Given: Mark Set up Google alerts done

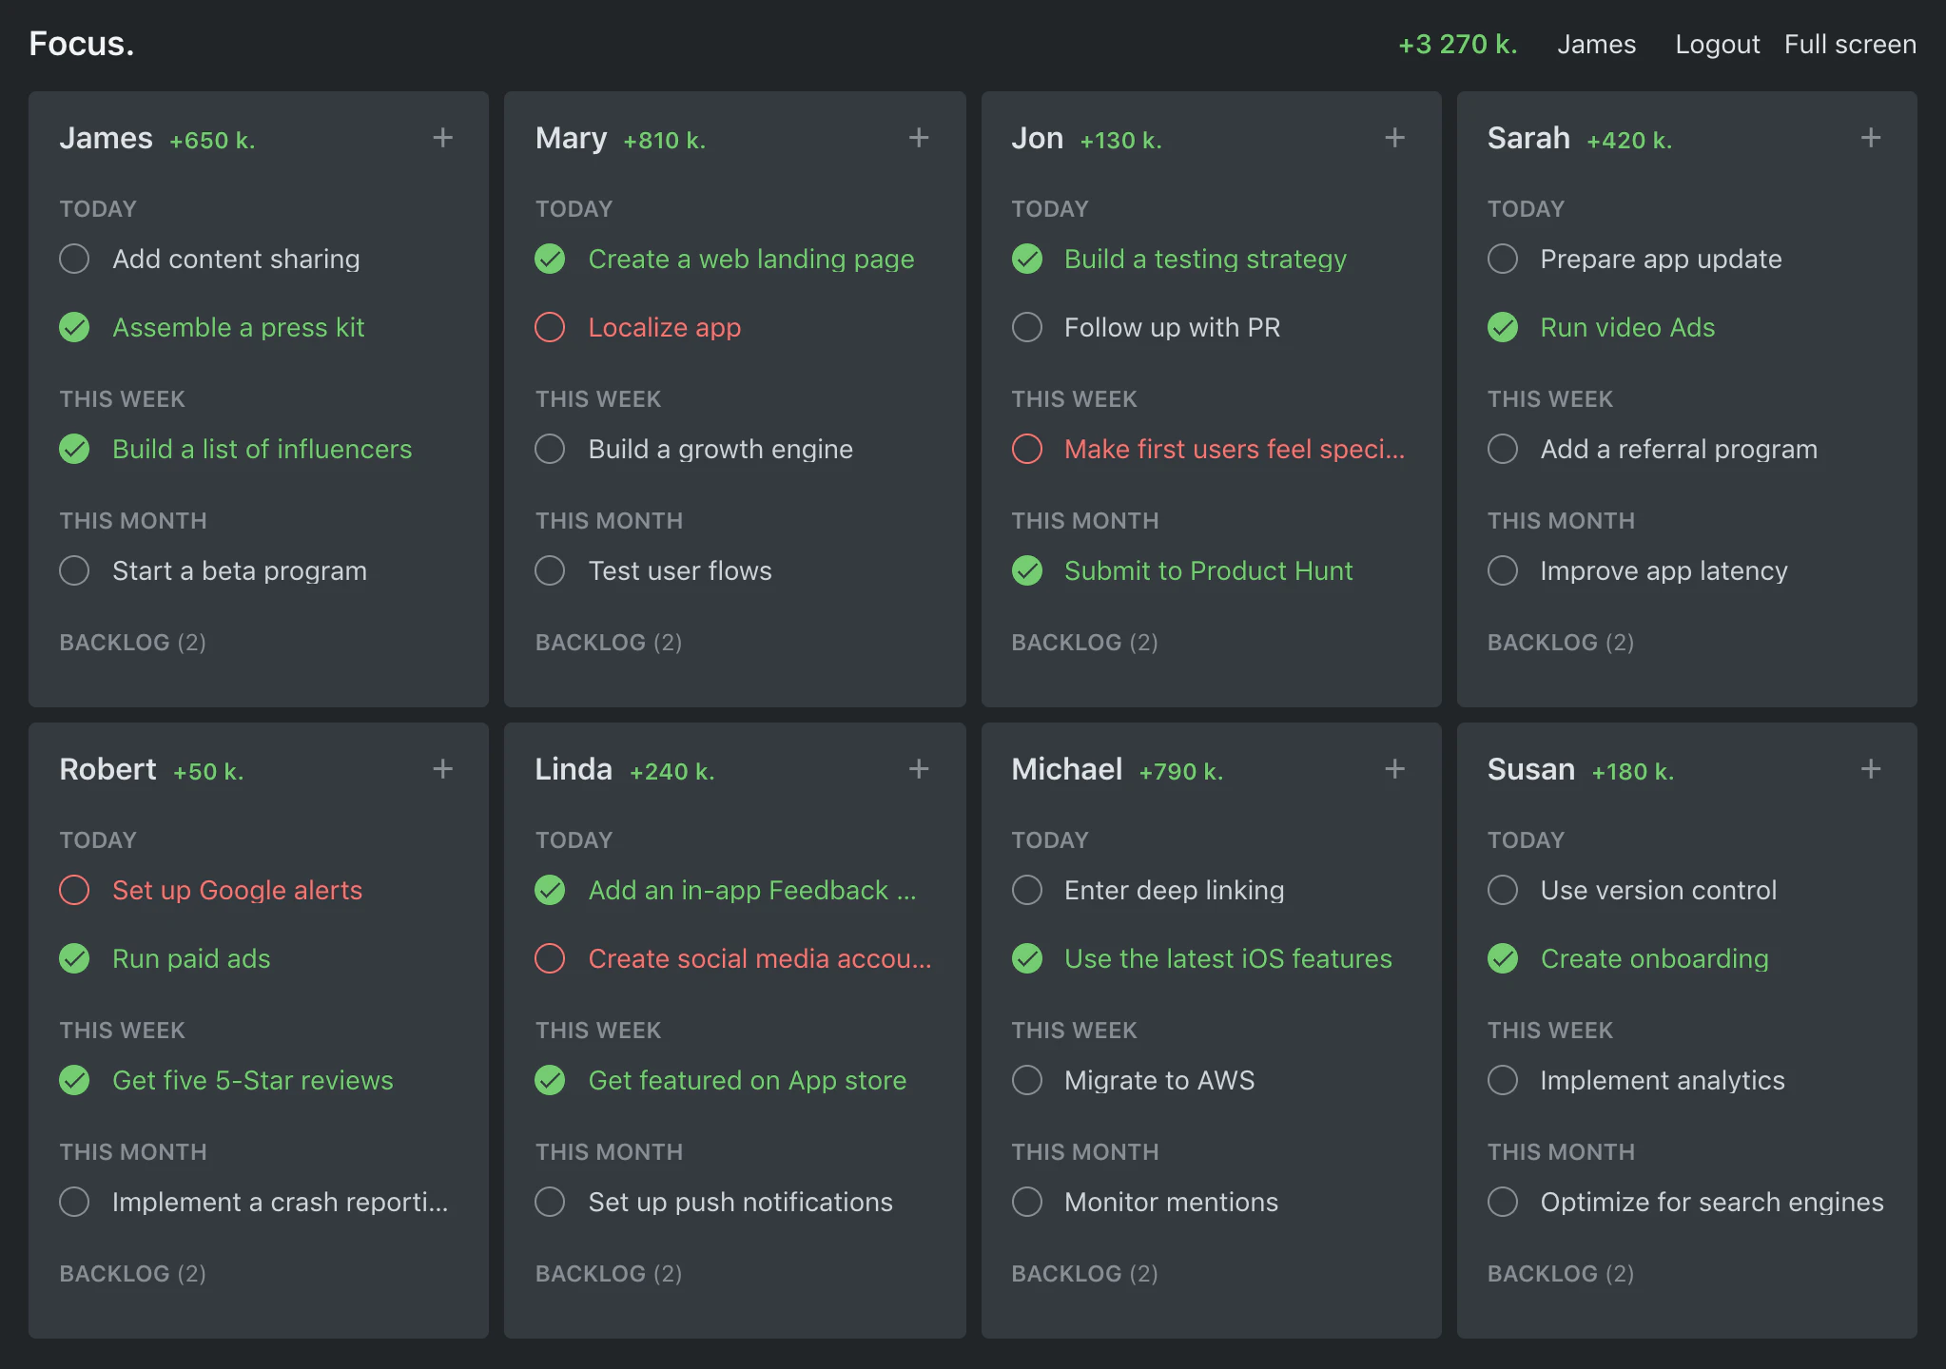Looking at the screenshot, I should pyautogui.click(x=74, y=890).
